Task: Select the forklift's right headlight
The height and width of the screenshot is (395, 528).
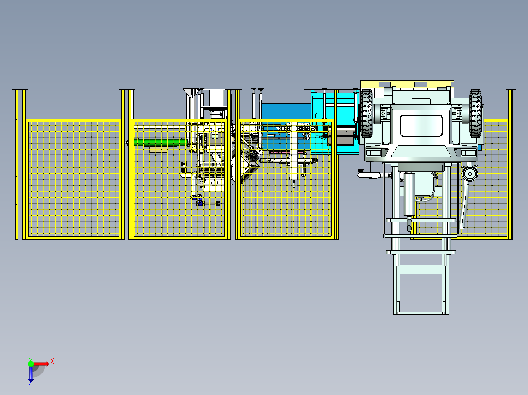Action: click(x=469, y=153)
